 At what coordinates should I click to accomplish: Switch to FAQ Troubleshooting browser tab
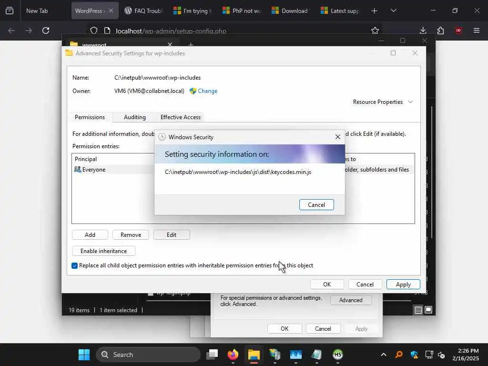[144, 10]
